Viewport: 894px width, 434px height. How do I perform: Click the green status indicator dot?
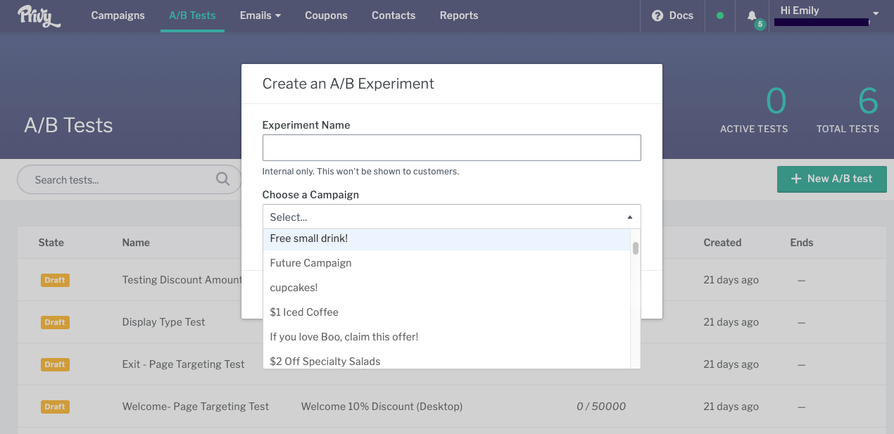[x=719, y=15]
